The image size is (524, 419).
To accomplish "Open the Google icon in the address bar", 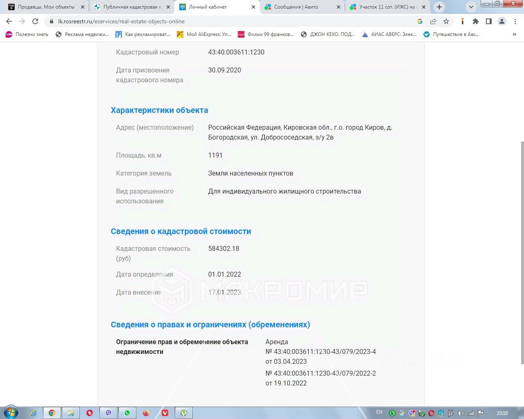I will [x=420, y=21].
